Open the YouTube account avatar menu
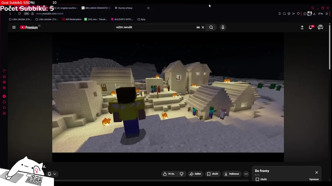 point(320,27)
